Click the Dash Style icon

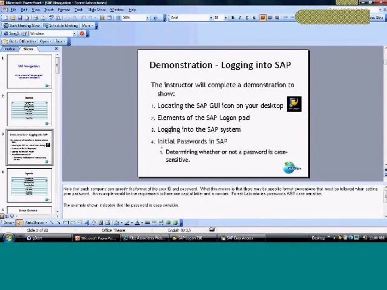154,223
